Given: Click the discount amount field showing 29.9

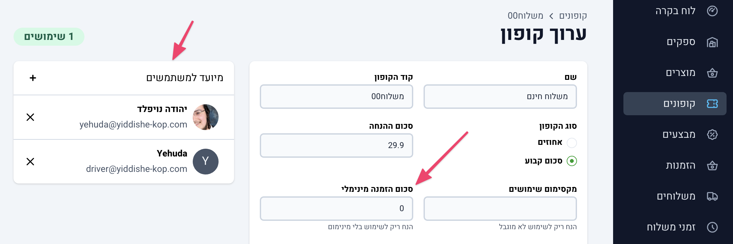Looking at the screenshot, I should 336,145.
